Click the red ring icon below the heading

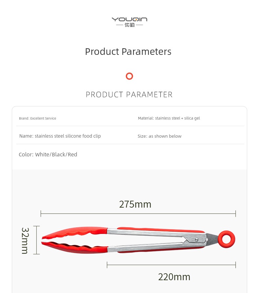click(x=129, y=76)
